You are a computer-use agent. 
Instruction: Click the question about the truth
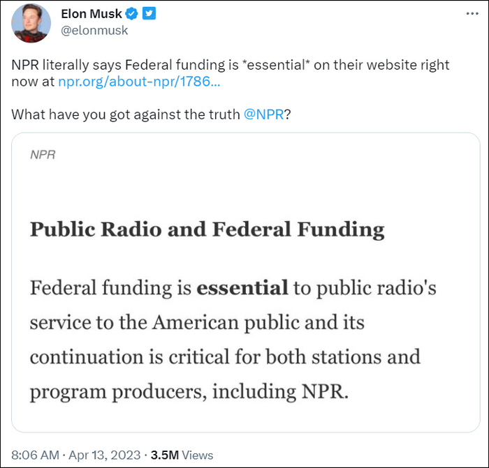coord(126,114)
